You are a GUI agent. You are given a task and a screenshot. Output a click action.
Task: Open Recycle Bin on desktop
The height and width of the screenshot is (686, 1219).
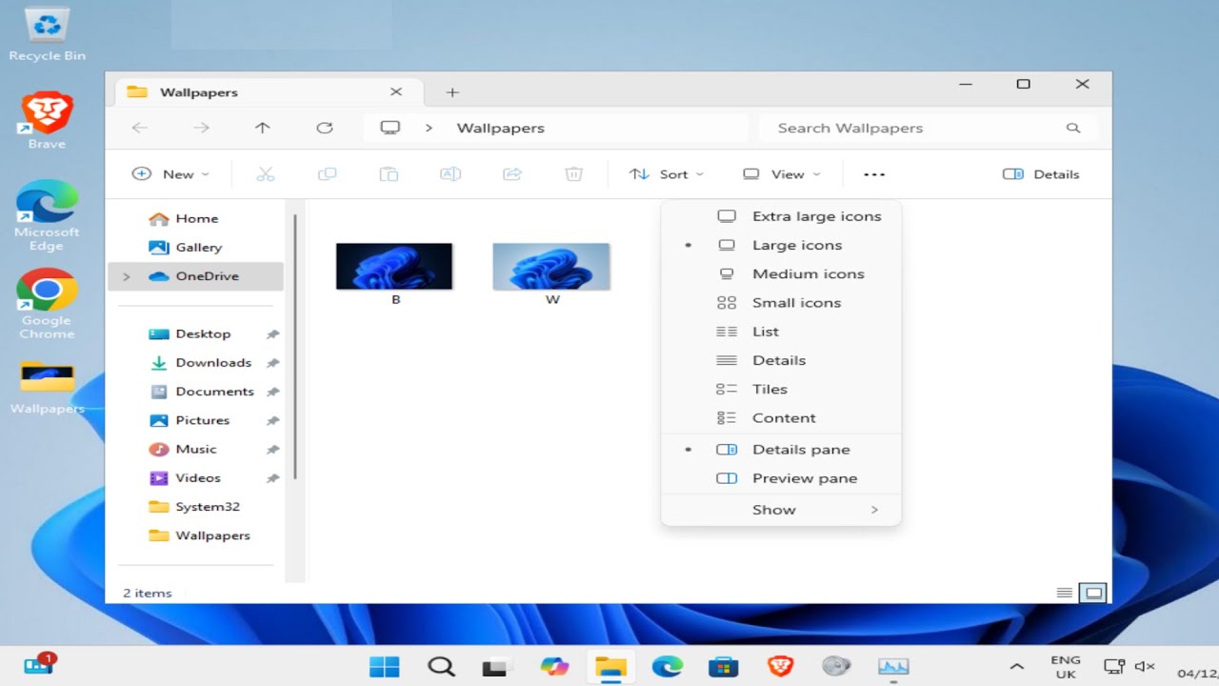coord(47,34)
